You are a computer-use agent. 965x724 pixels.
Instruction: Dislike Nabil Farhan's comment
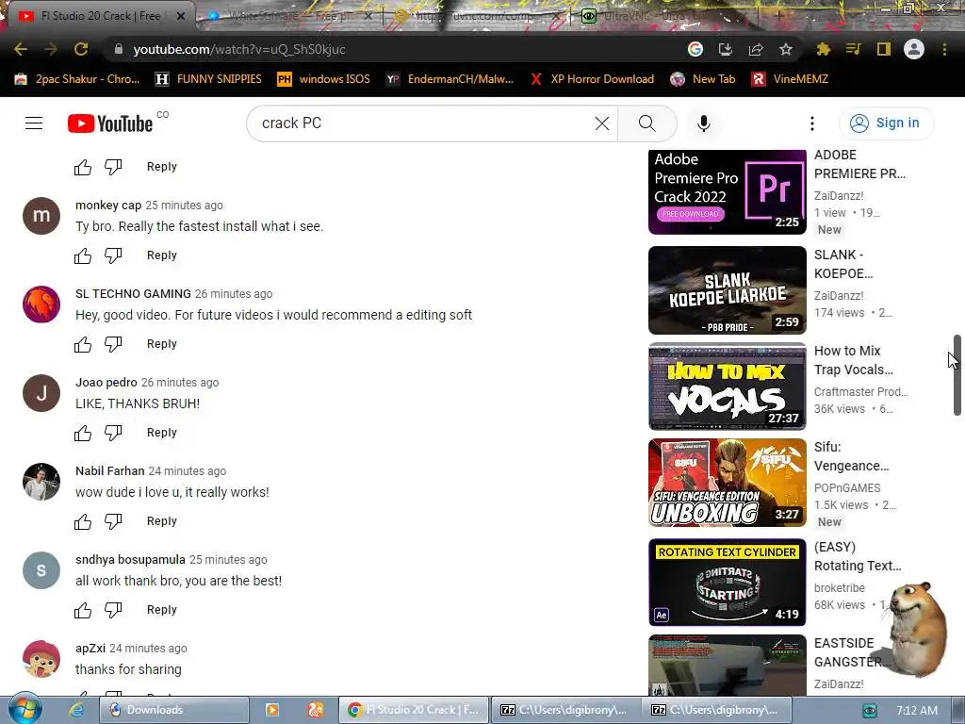click(x=113, y=521)
